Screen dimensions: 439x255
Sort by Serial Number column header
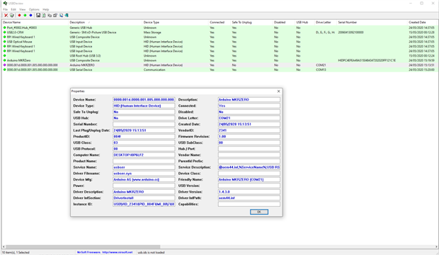(372, 22)
